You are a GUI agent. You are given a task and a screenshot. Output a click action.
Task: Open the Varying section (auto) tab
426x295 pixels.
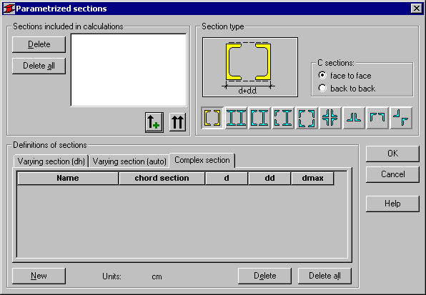click(x=129, y=161)
